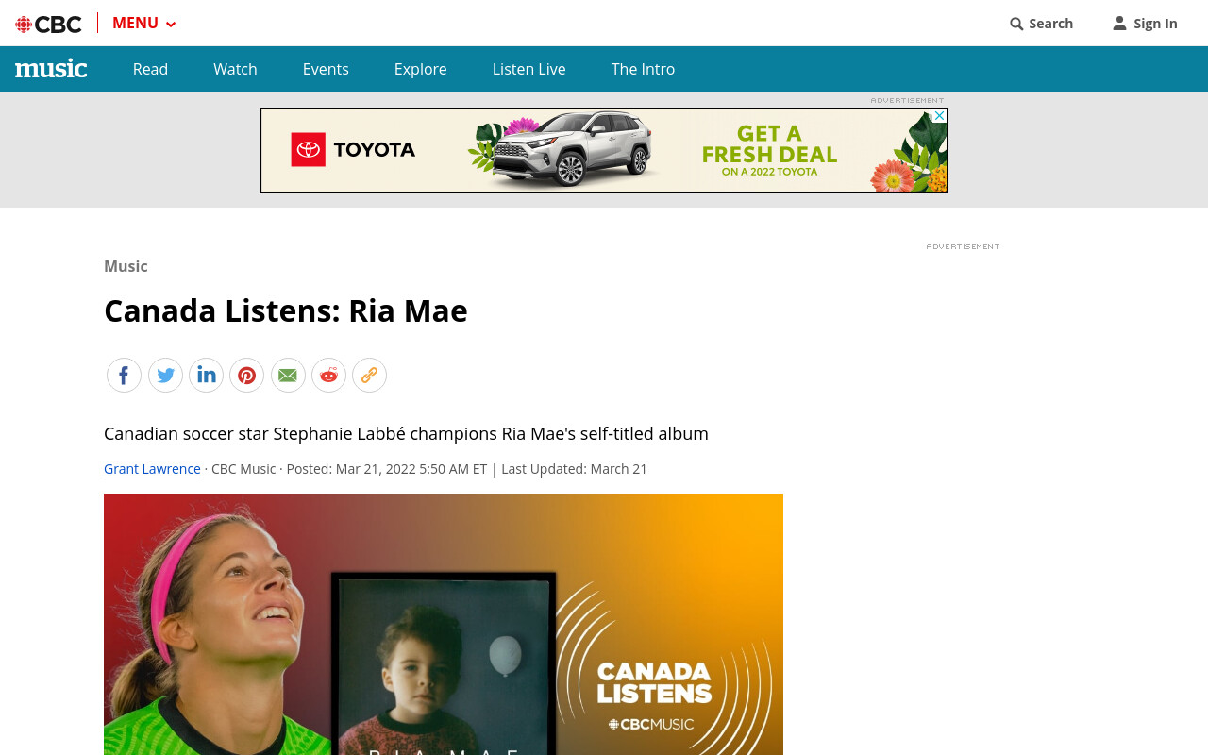Open the Read nav item

click(x=150, y=69)
